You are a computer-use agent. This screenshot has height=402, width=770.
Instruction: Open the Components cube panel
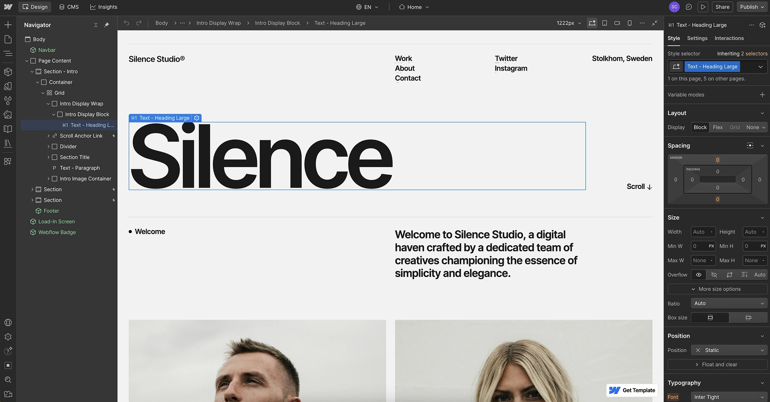(x=8, y=71)
